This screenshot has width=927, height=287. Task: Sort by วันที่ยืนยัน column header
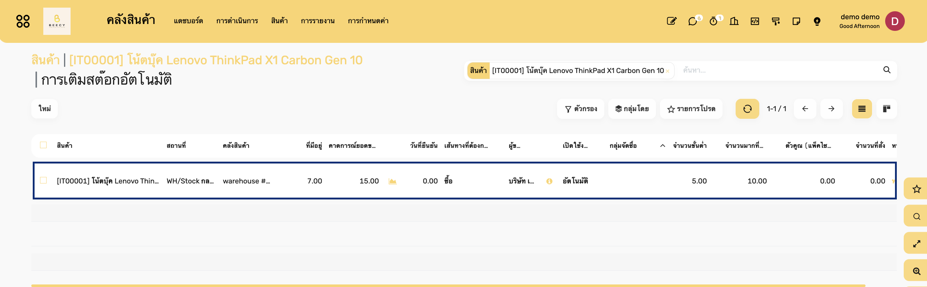[424, 145]
